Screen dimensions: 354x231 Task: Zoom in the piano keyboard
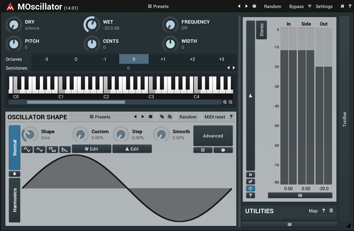point(225,102)
